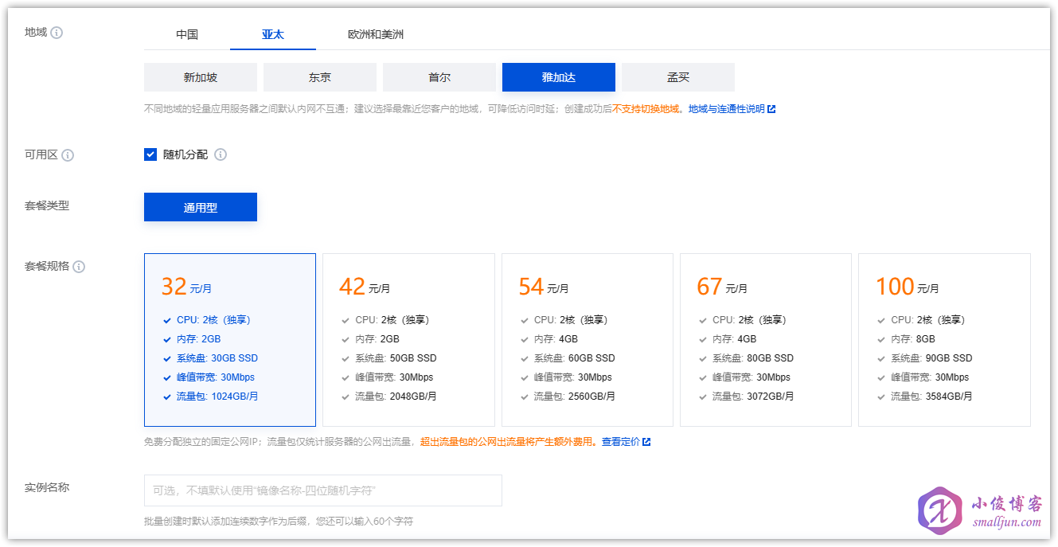Viewport: 1058px width, 547px height.
Task: Select the 42元/月 package card
Action: click(x=408, y=340)
